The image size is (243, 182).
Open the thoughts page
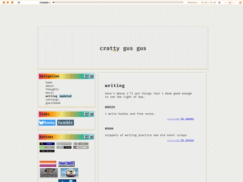coord(52,89)
